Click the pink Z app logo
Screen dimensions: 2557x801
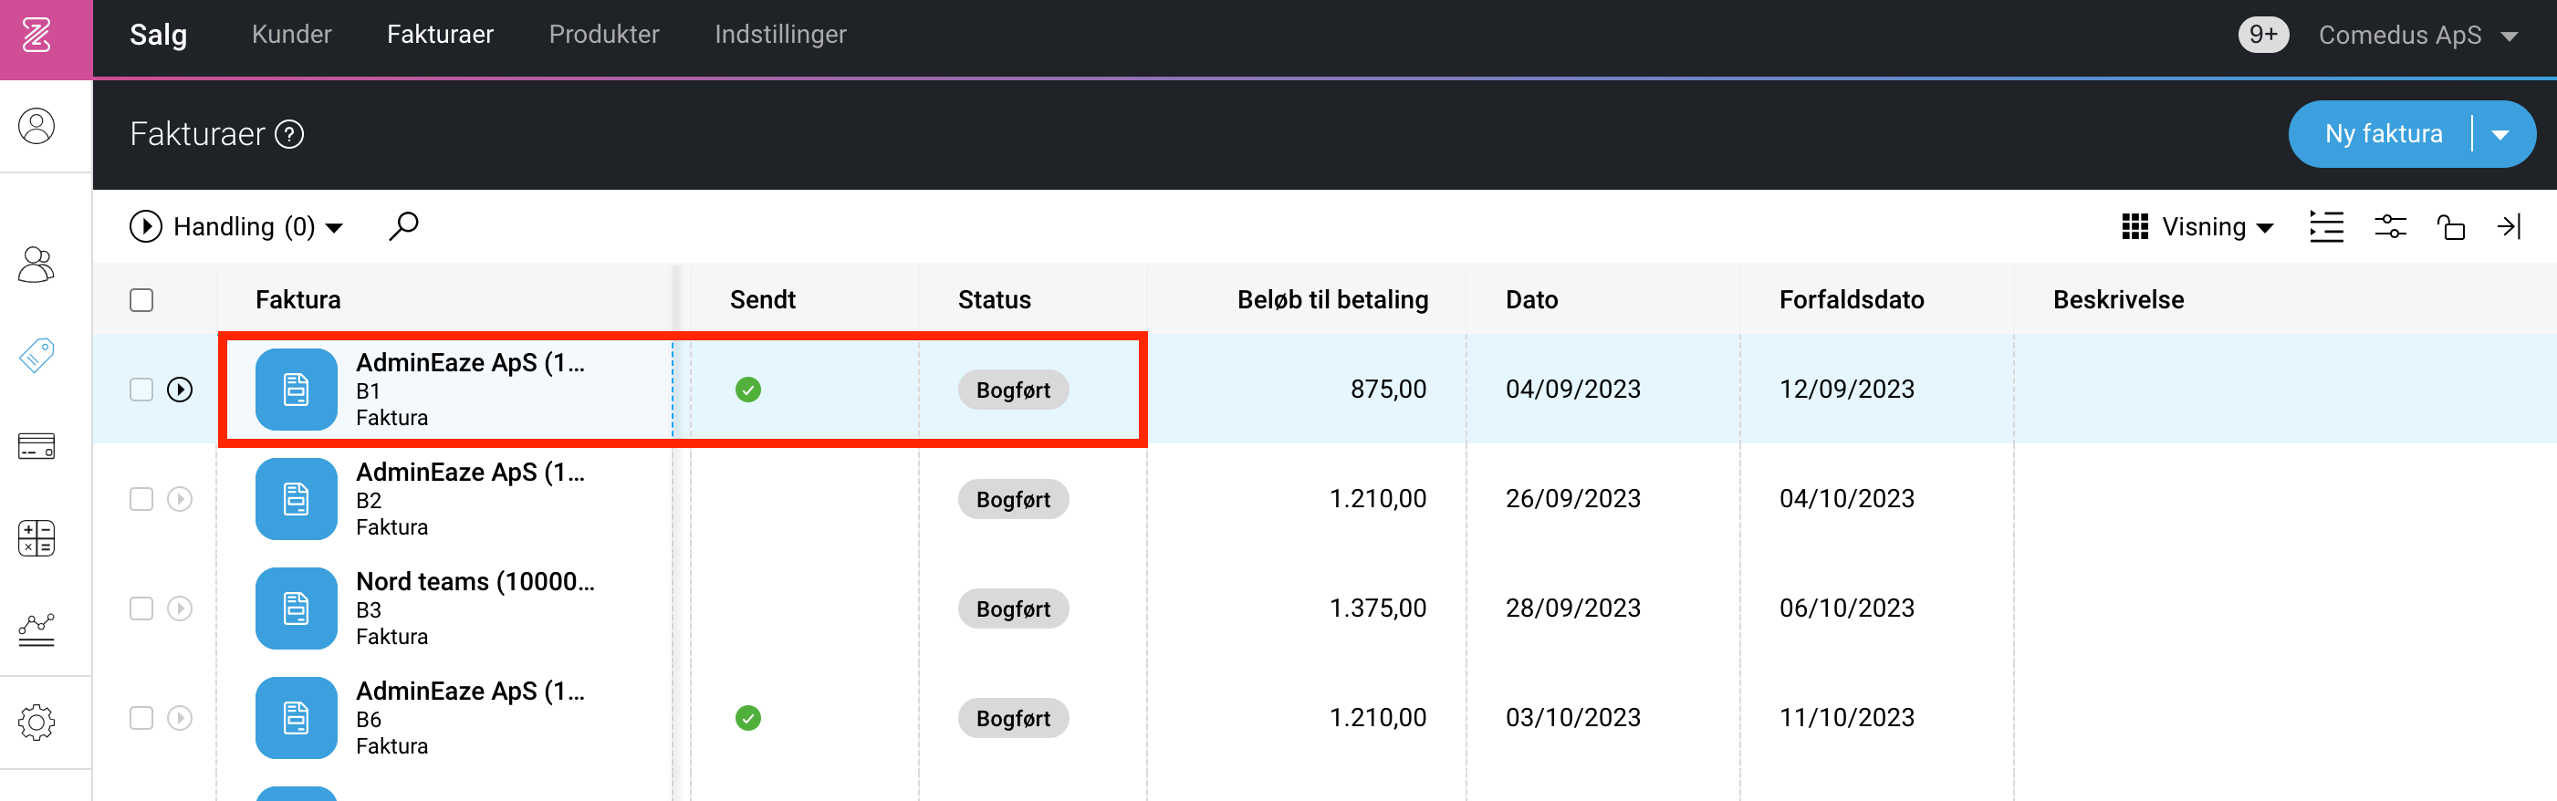(37, 36)
